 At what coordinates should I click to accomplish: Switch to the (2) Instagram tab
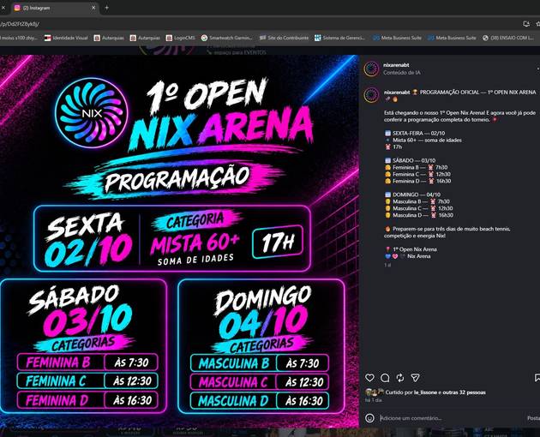[55, 8]
